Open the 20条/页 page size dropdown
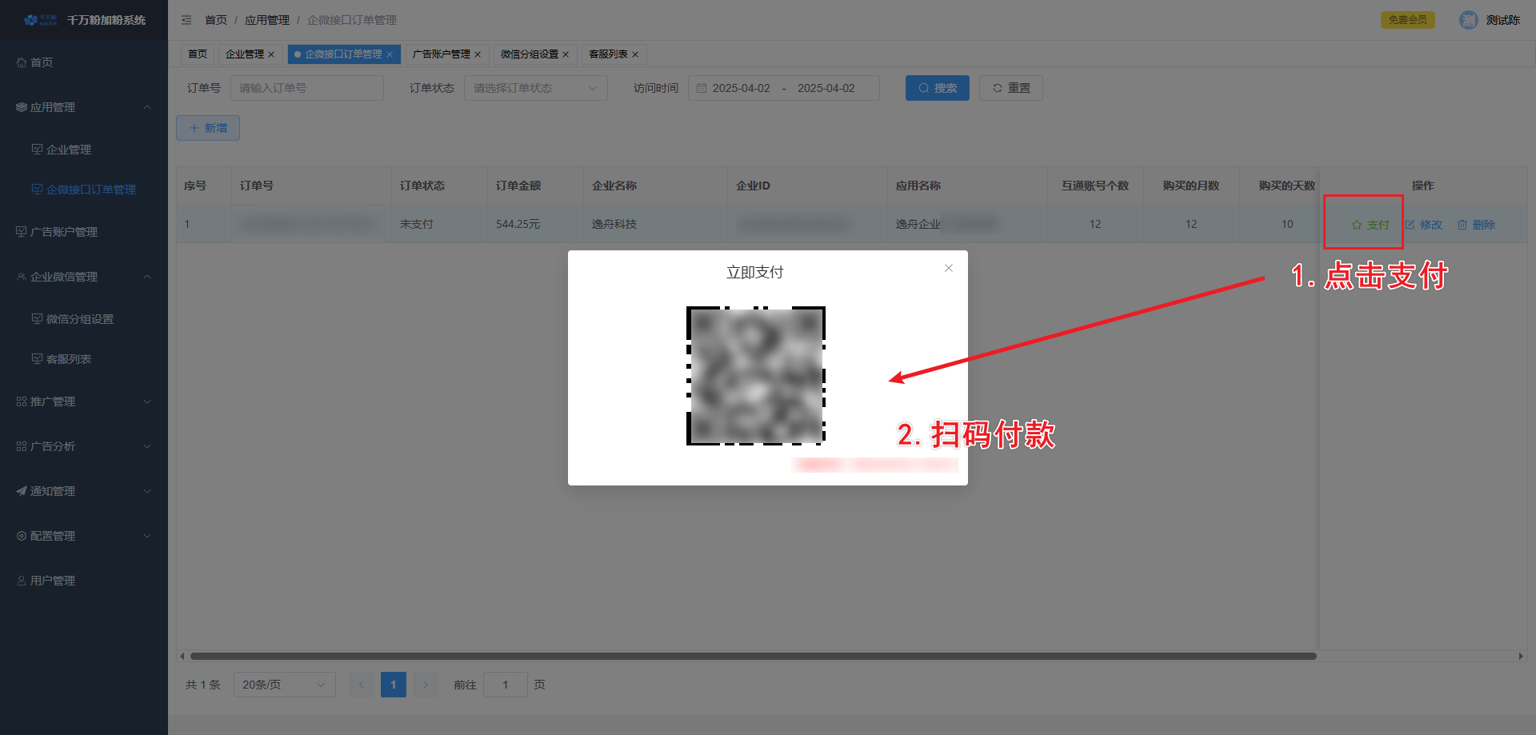The width and height of the screenshot is (1536, 735). 284,685
